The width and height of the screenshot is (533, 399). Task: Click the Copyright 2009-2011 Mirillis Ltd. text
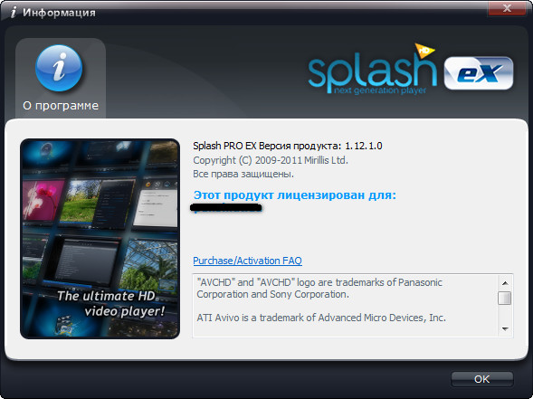click(x=271, y=160)
